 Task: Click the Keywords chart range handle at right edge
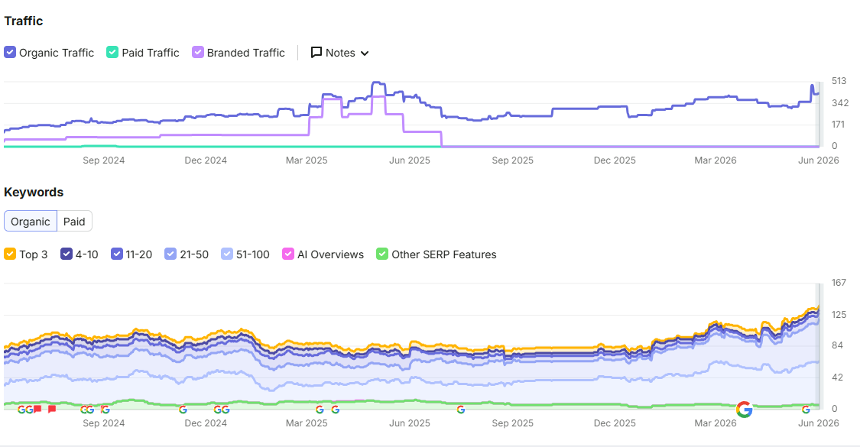point(819,345)
